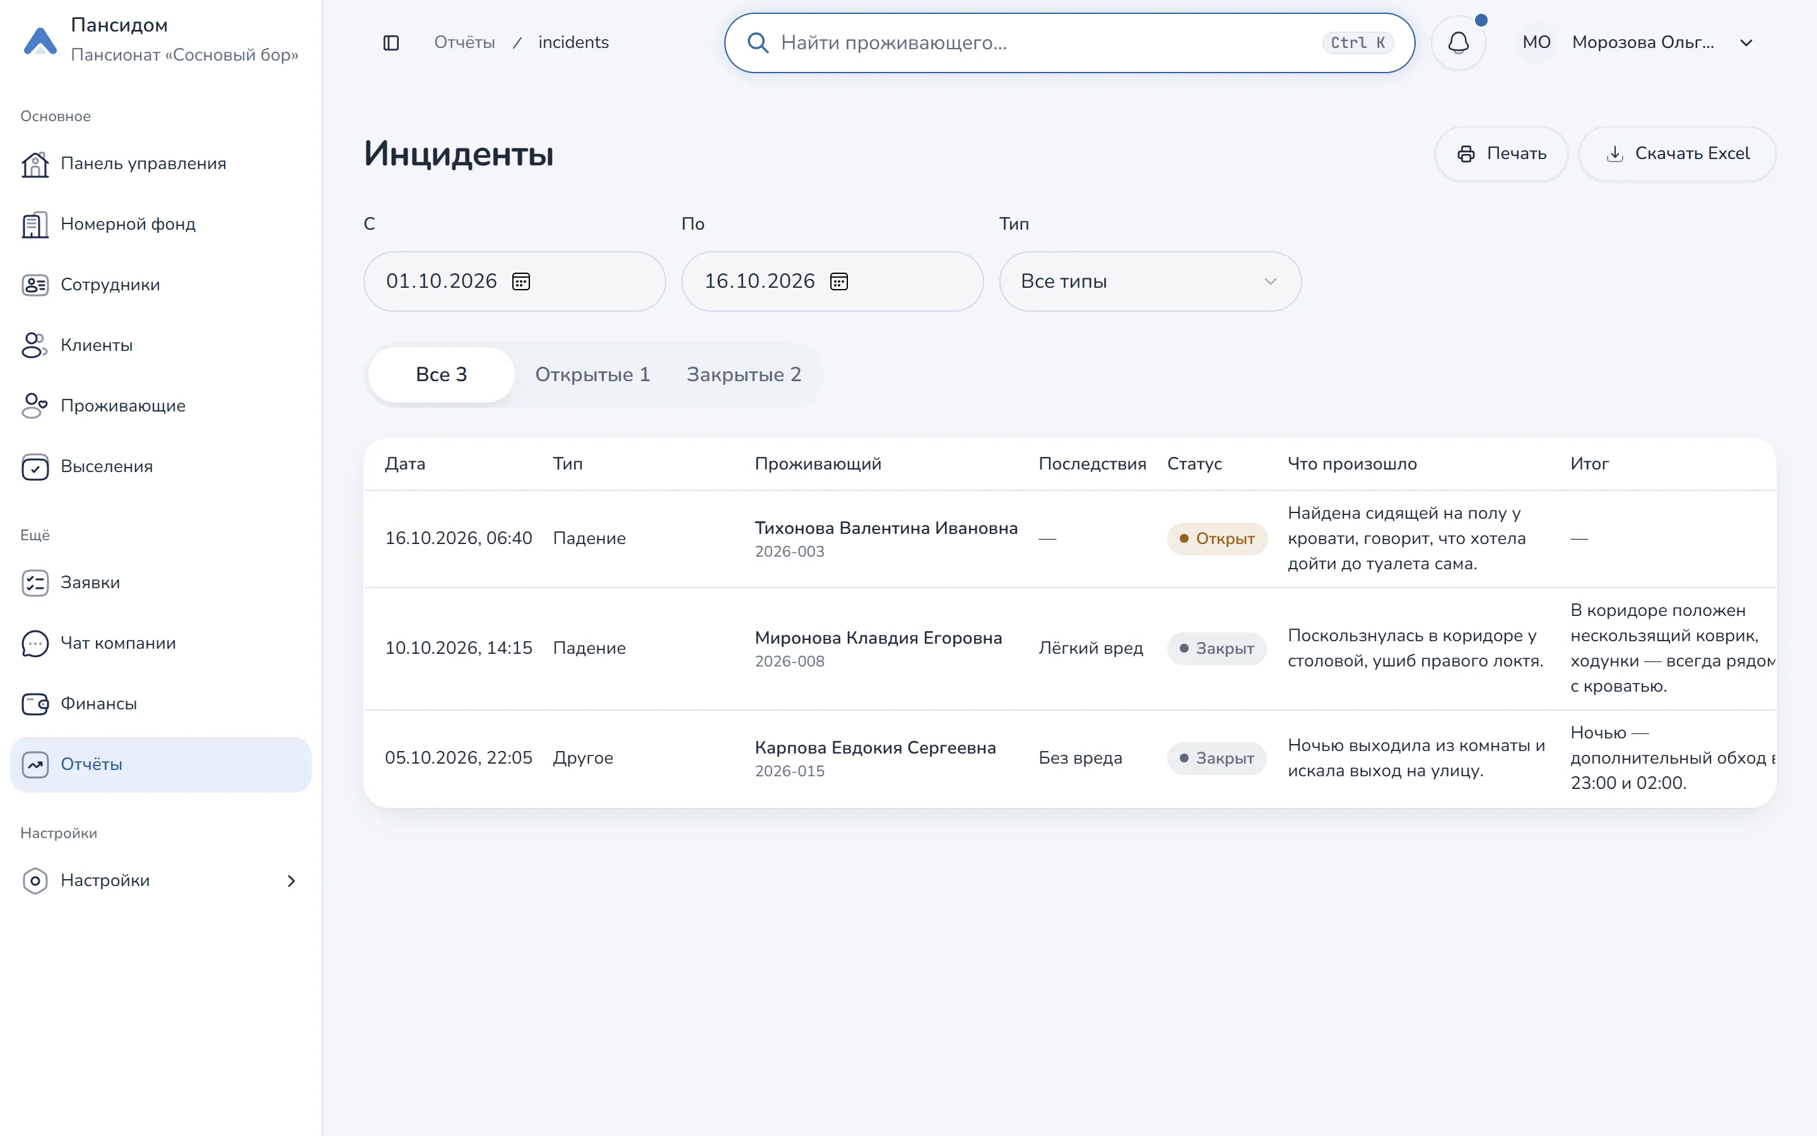Open Выселения section
The width and height of the screenshot is (1817, 1136).
coord(161,466)
